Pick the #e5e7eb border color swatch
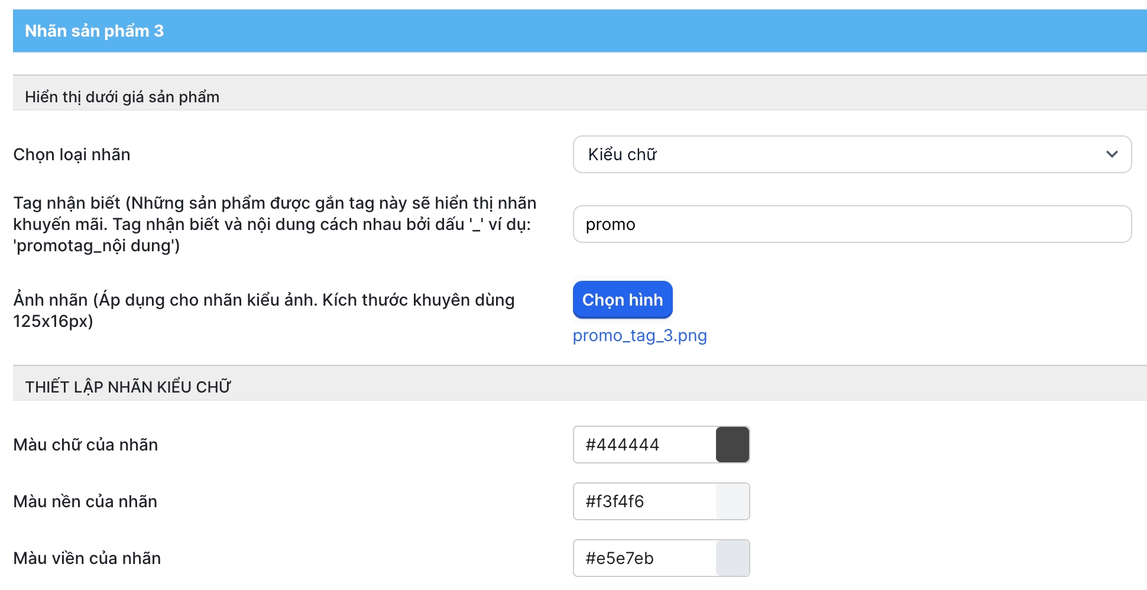Image resolution: width=1147 pixels, height=590 pixels. point(733,558)
